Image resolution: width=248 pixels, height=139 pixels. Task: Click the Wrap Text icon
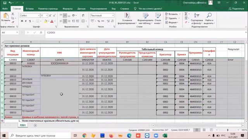[83, 15]
